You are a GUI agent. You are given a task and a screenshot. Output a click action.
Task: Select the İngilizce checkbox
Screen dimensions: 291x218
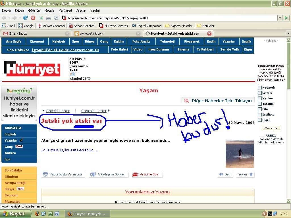(260, 115)
